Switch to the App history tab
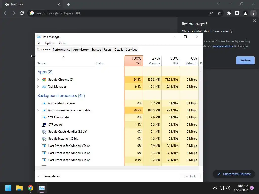The width and height of the screenshot is (259, 194). pyautogui.click(x=81, y=50)
